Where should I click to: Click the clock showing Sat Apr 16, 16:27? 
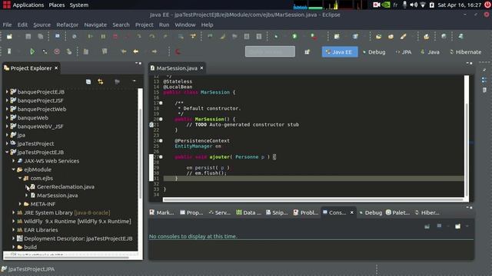(460, 5)
